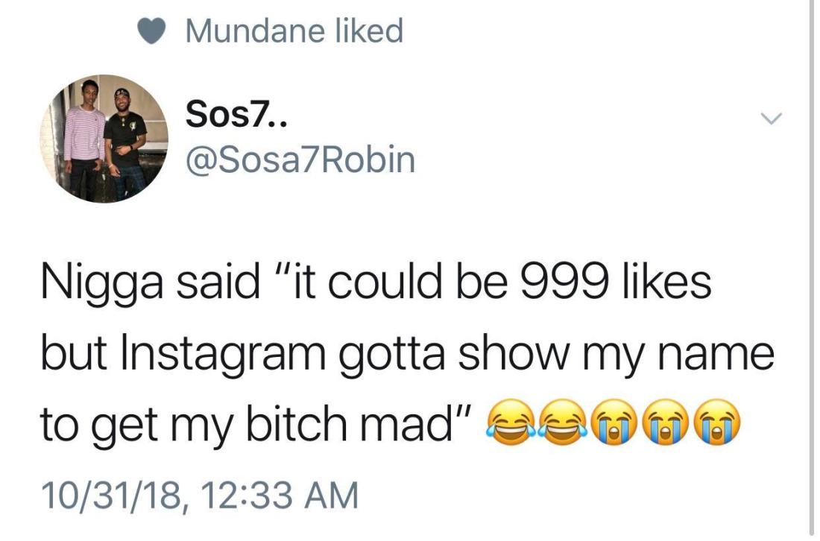The image size is (820, 541).
Task: Click the heart icon beside Mundane liked
Action: tap(152, 31)
